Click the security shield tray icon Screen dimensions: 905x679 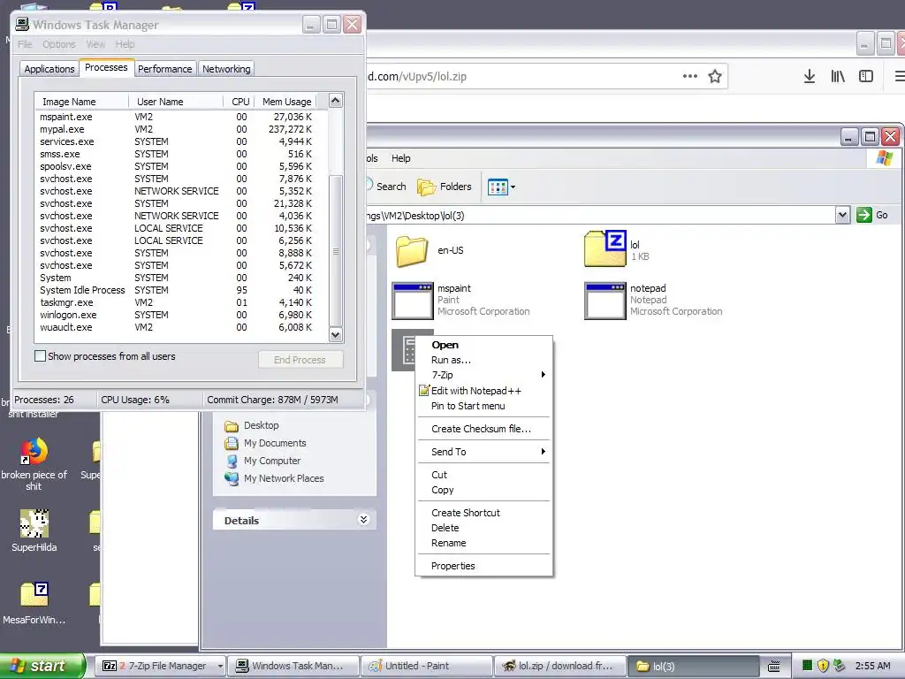823,666
